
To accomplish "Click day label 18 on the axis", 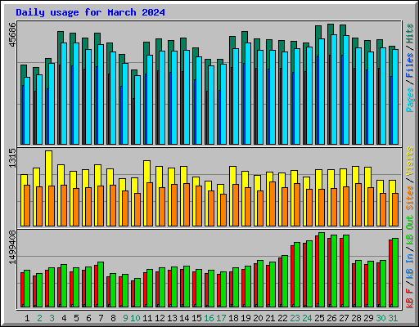I will tap(233, 318).
